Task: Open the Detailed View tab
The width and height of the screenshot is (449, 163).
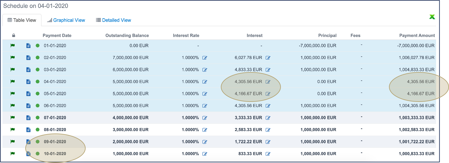Action: click(113, 20)
